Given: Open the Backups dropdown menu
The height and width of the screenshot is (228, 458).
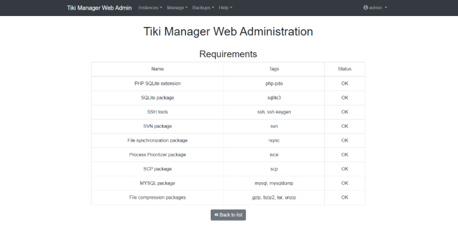Looking at the screenshot, I should tap(203, 8).
